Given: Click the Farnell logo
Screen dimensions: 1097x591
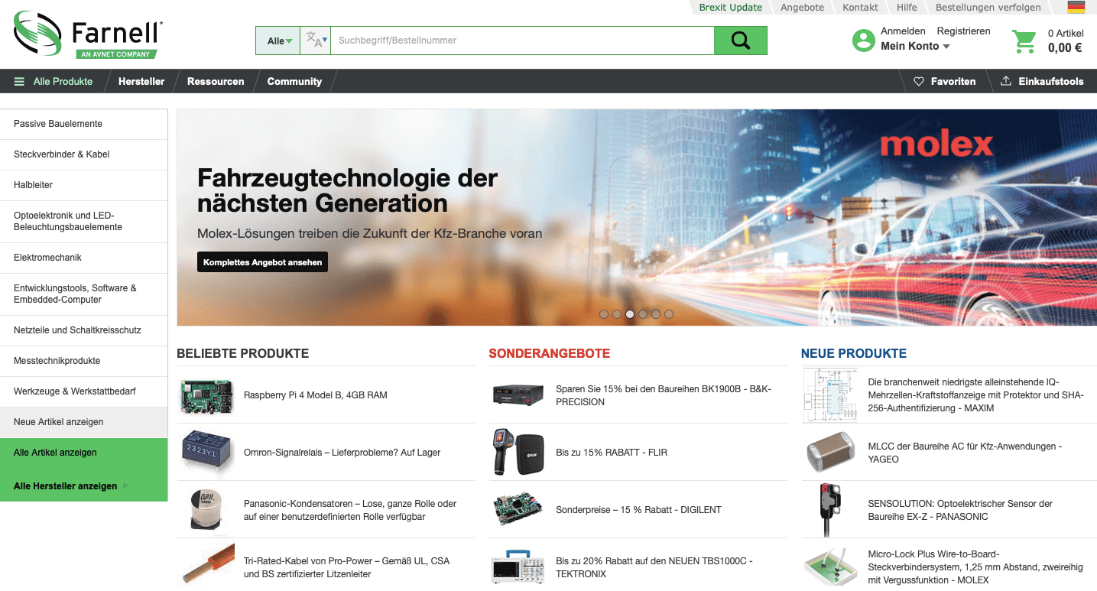Looking at the screenshot, I should (88, 35).
